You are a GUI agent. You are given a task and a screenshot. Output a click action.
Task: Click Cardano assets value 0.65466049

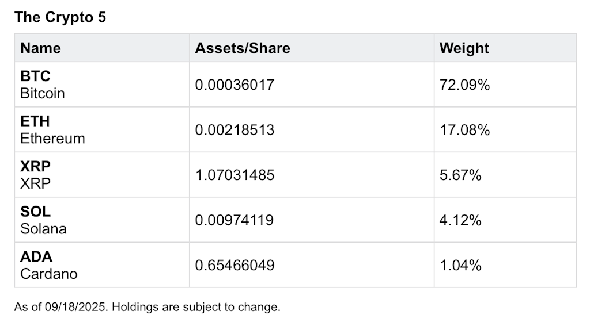click(x=235, y=265)
